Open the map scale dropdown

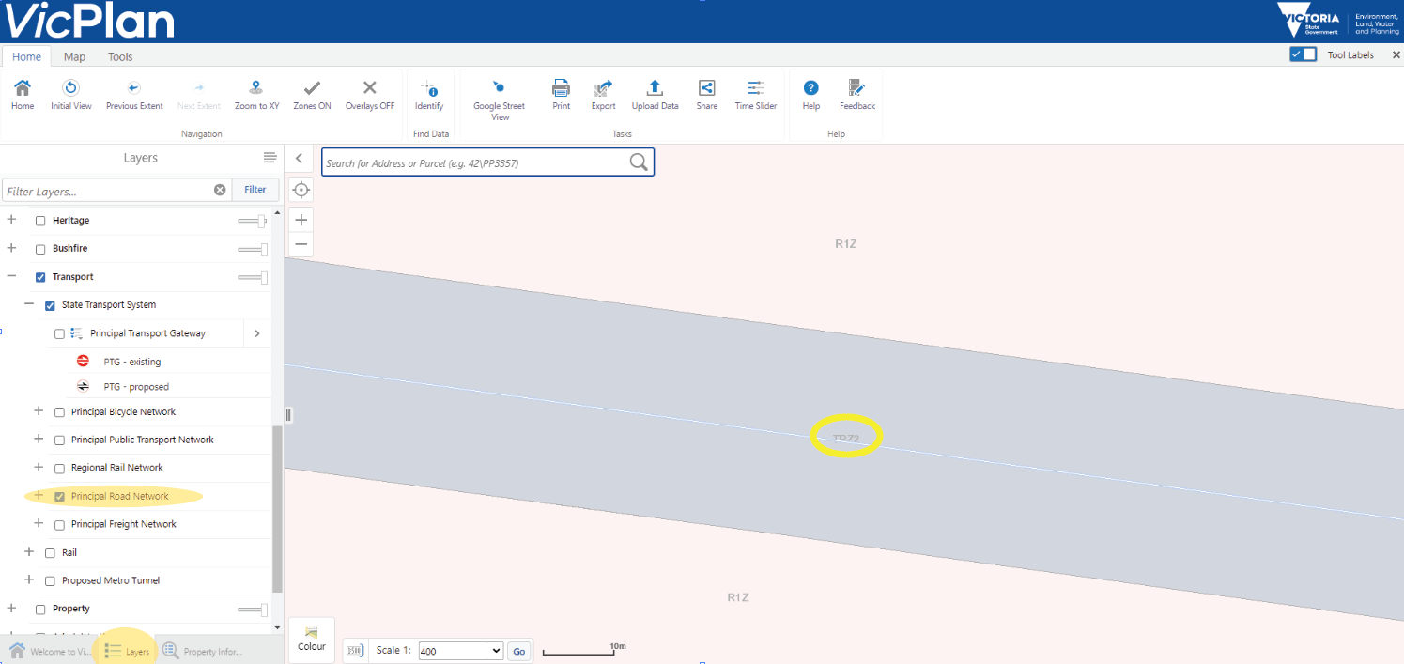pyautogui.click(x=460, y=651)
